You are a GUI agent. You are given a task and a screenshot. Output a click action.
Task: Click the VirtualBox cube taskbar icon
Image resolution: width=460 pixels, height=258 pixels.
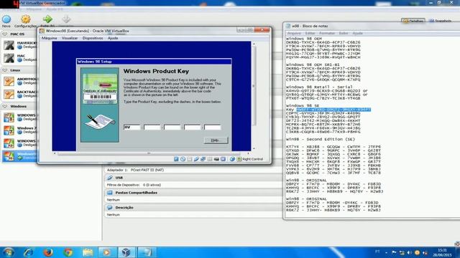126,252
